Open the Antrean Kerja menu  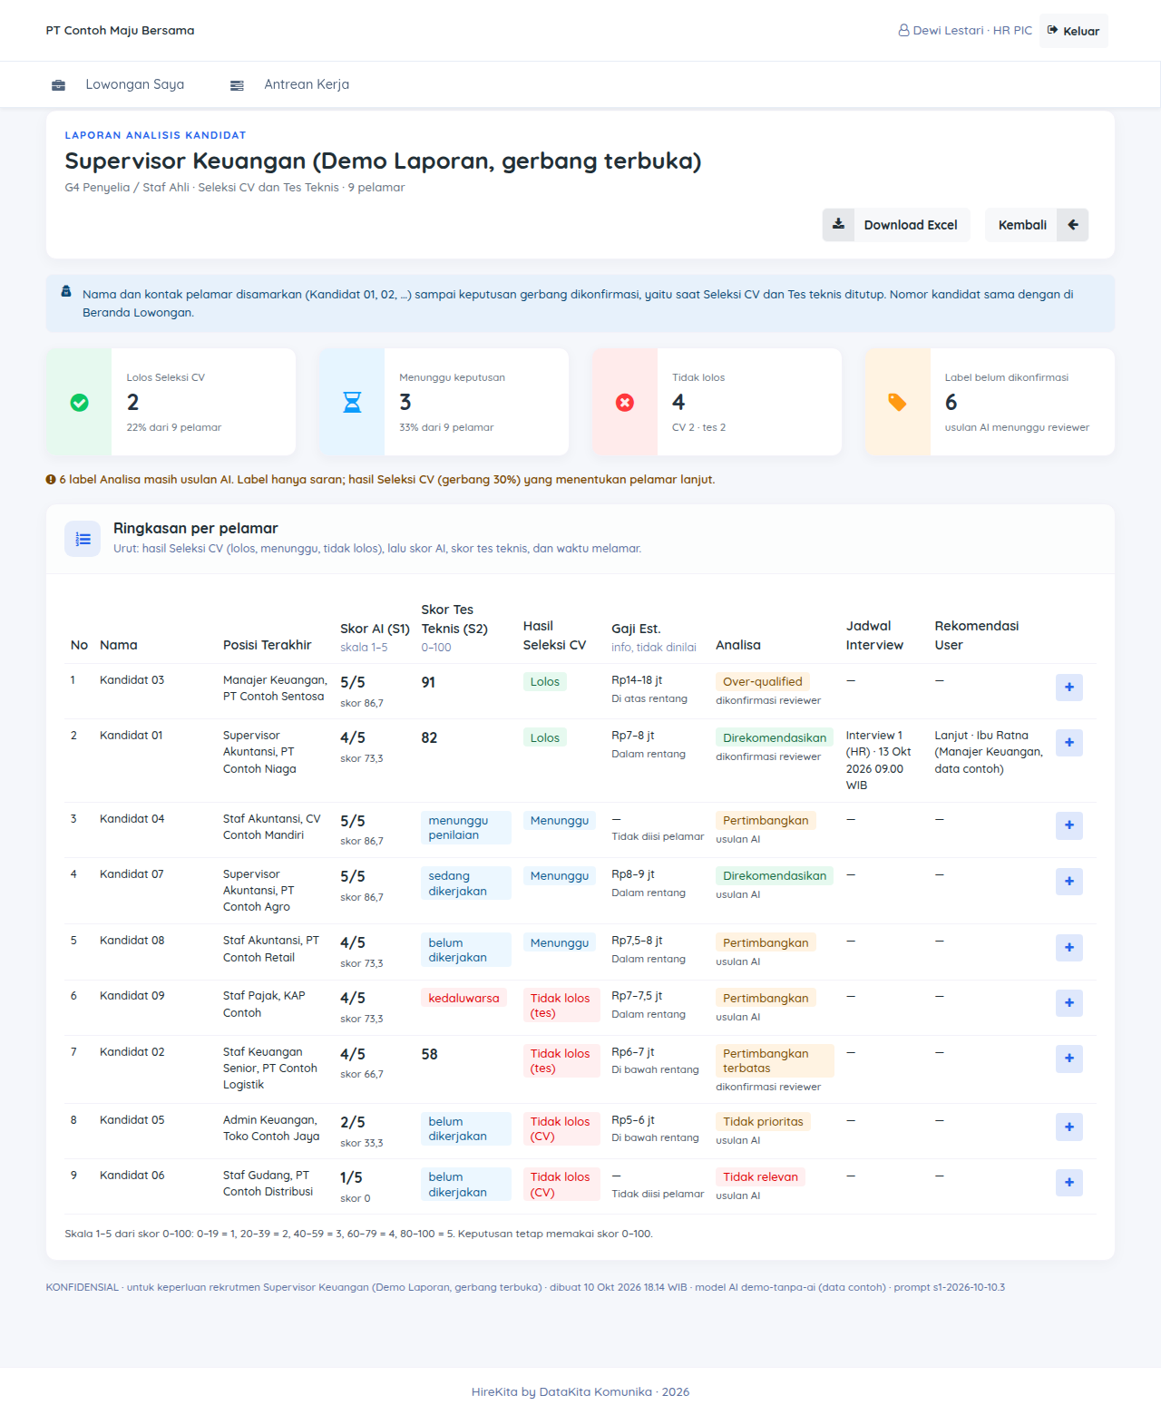point(289,84)
